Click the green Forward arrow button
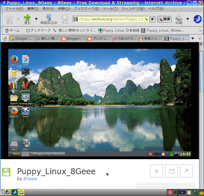 tap(27, 19)
